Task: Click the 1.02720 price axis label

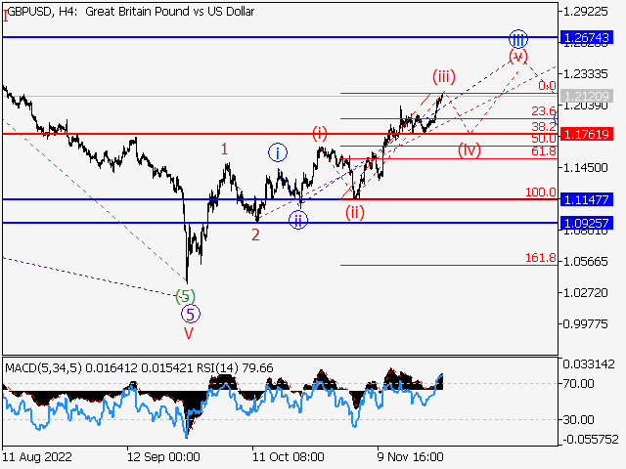Action: click(x=585, y=293)
